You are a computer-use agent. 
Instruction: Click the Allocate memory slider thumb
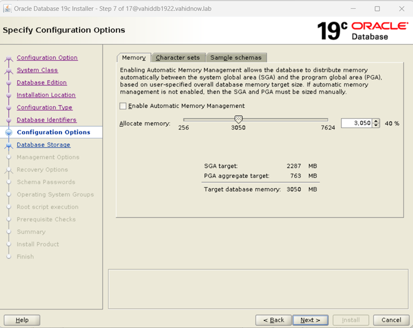[238, 119]
